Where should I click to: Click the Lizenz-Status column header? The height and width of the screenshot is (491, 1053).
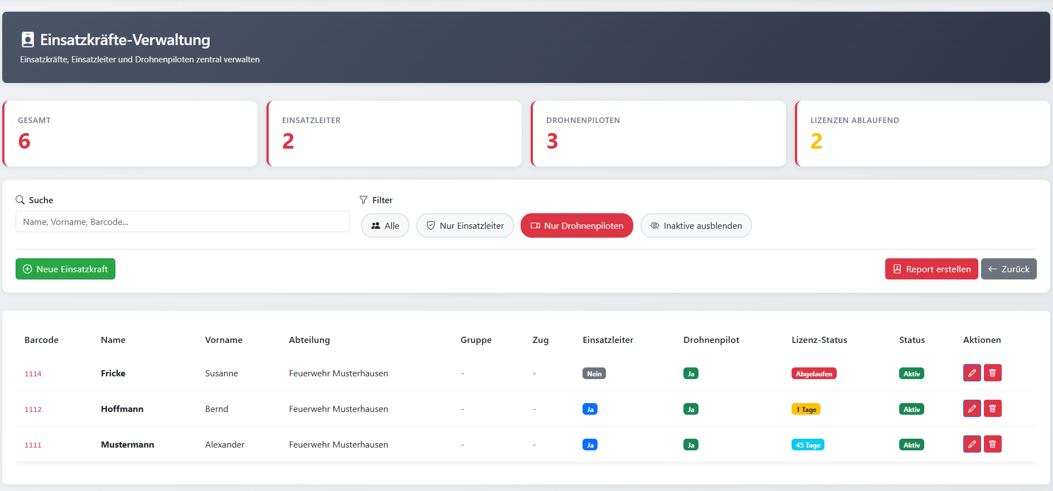(819, 340)
